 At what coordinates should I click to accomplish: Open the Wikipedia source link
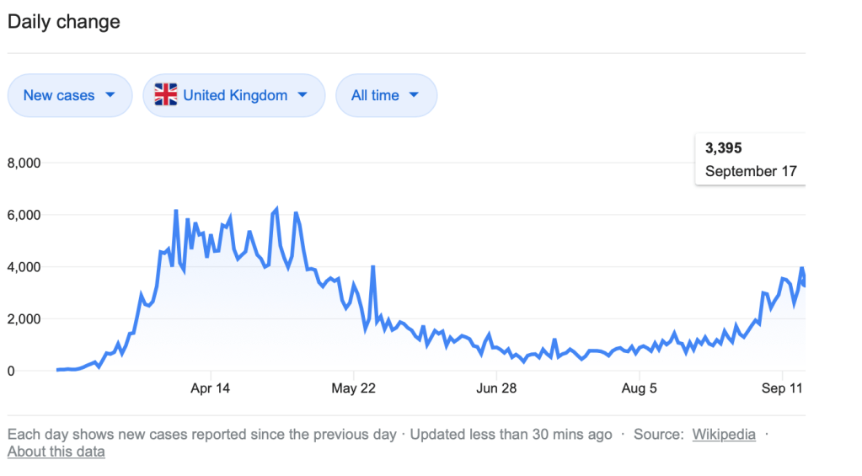[x=724, y=435]
